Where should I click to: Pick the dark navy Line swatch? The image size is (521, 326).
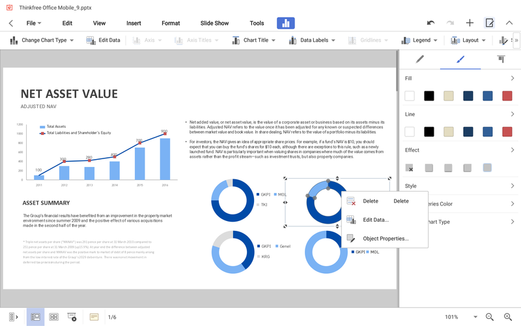[468, 132]
